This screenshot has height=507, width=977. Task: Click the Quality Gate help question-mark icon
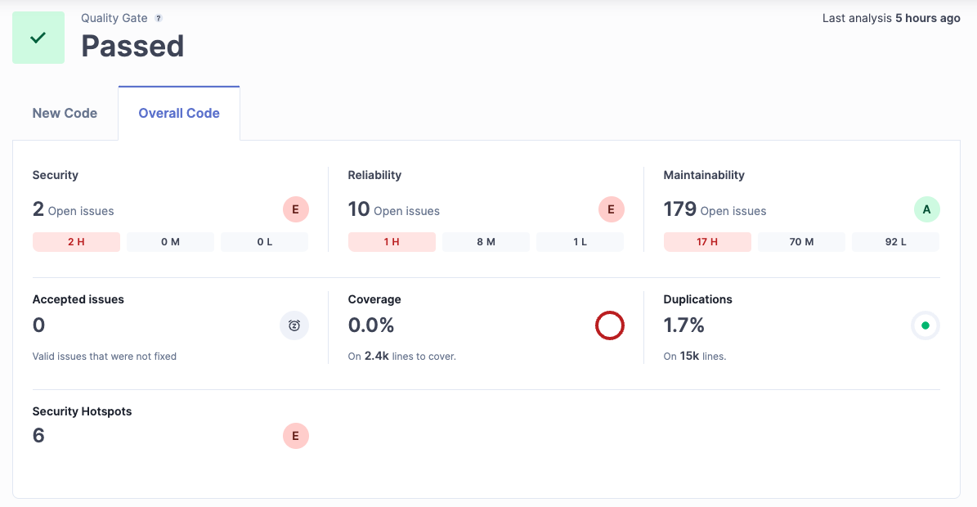tap(159, 18)
